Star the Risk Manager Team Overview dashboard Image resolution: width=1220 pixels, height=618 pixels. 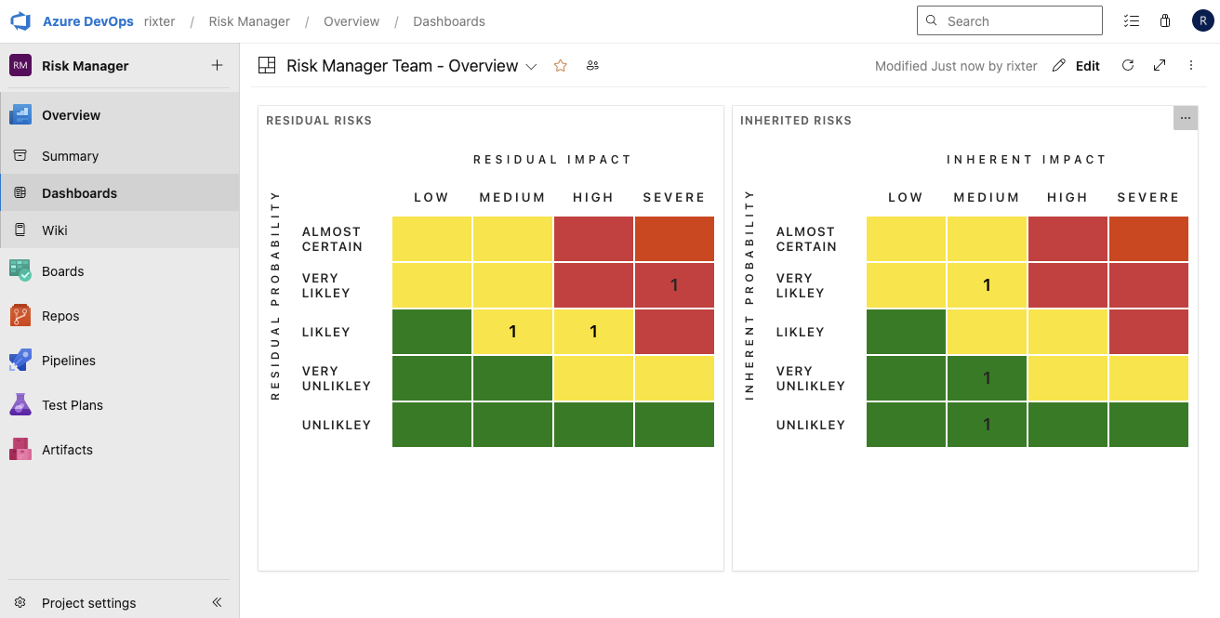point(559,65)
